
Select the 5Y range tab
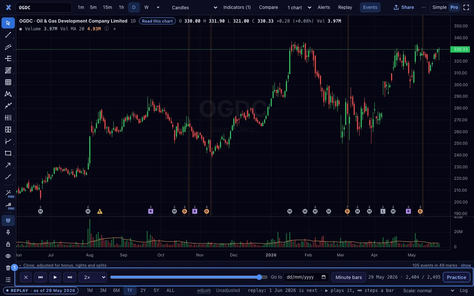(156, 290)
